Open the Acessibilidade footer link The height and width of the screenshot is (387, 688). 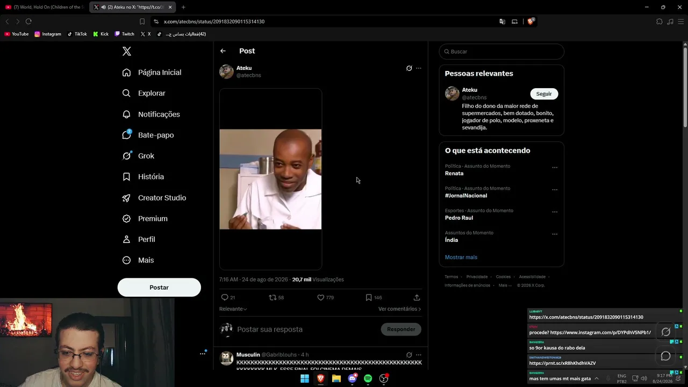pos(532,277)
